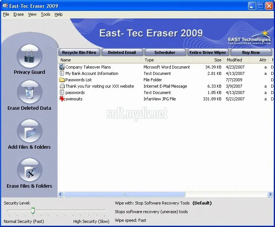
Task: Select the Passwords List folder icon
Action: coord(62,80)
